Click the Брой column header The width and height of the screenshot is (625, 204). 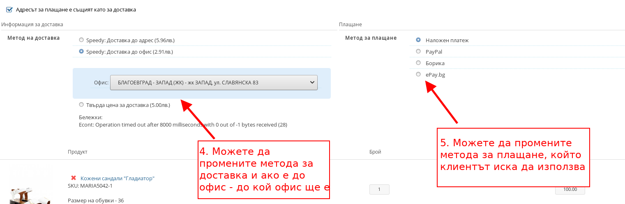[x=375, y=152]
